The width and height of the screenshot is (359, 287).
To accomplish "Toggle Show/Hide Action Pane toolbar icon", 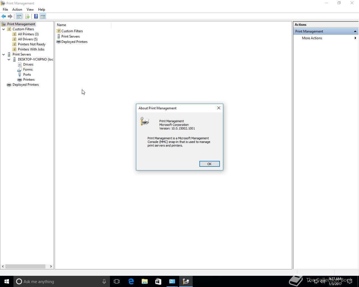I will (43, 17).
